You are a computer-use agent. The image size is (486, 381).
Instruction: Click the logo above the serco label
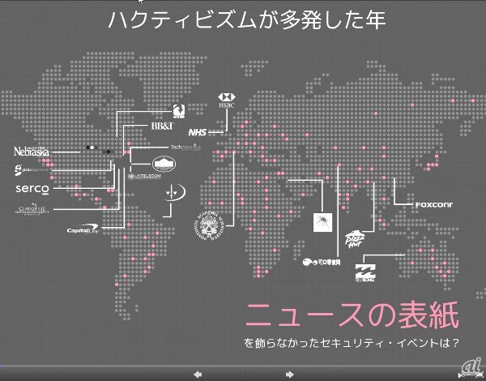pos(32,169)
